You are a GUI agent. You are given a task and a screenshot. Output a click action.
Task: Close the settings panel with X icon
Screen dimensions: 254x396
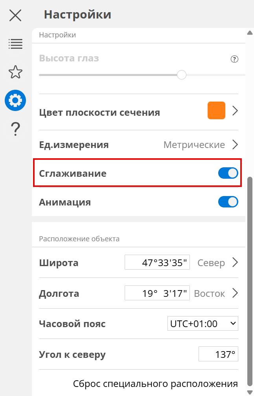15,15
